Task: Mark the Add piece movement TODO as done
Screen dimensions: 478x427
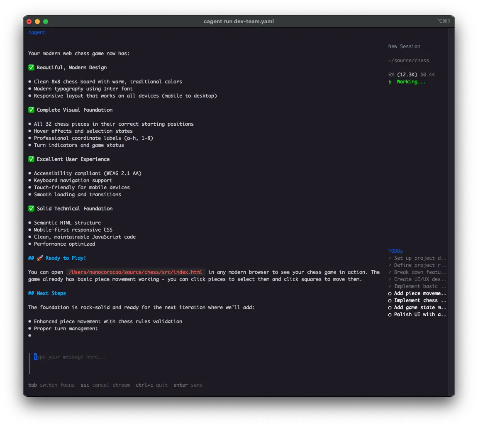Action: [389, 293]
